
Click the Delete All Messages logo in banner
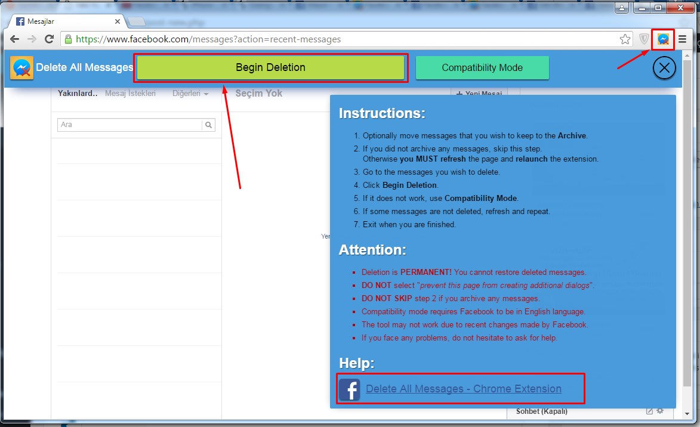coord(21,68)
